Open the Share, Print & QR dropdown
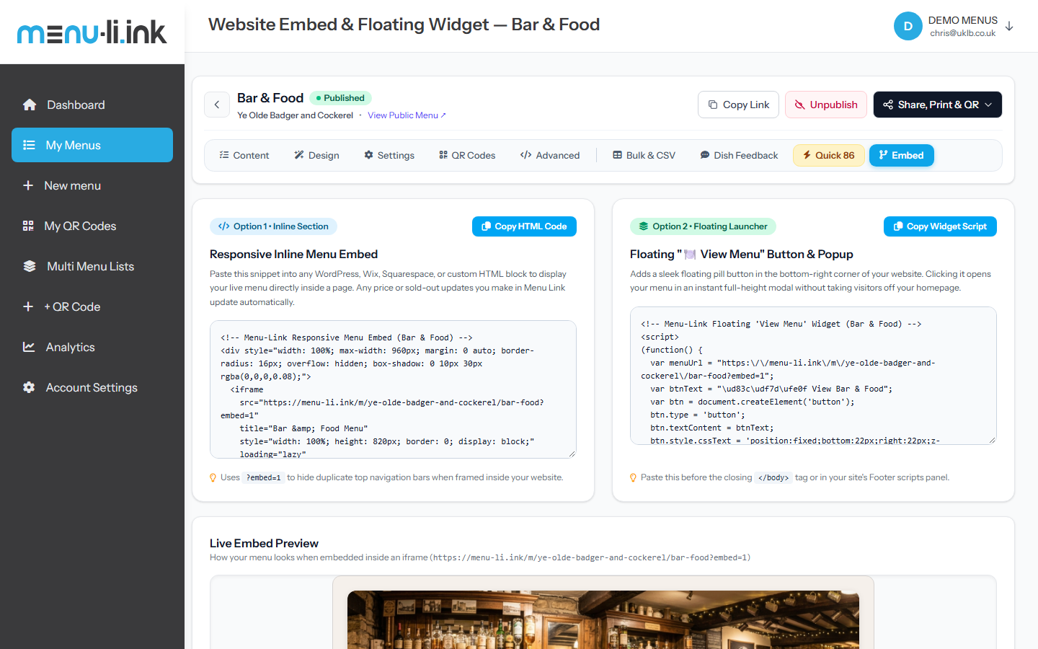Screen dimensions: 1038x649 (938, 105)
